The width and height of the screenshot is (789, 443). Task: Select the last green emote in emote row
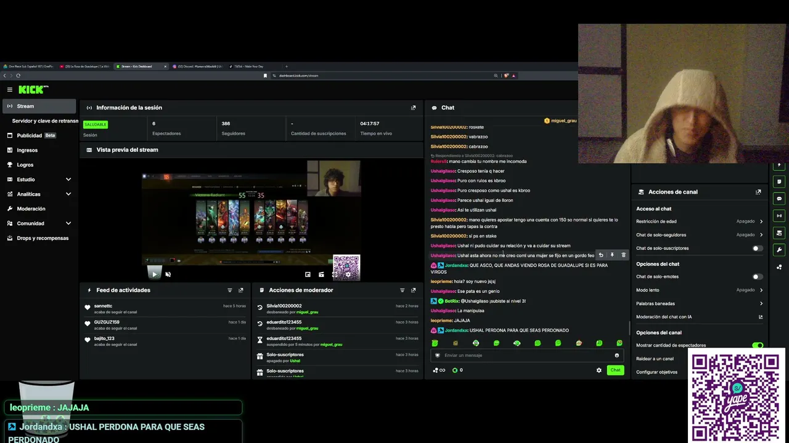pyautogui.click(x=619, y=343)
